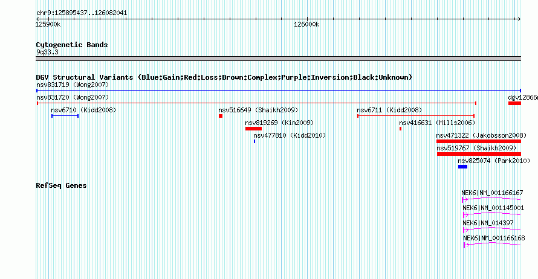Click the DGV Structural Variants track title

224,77
